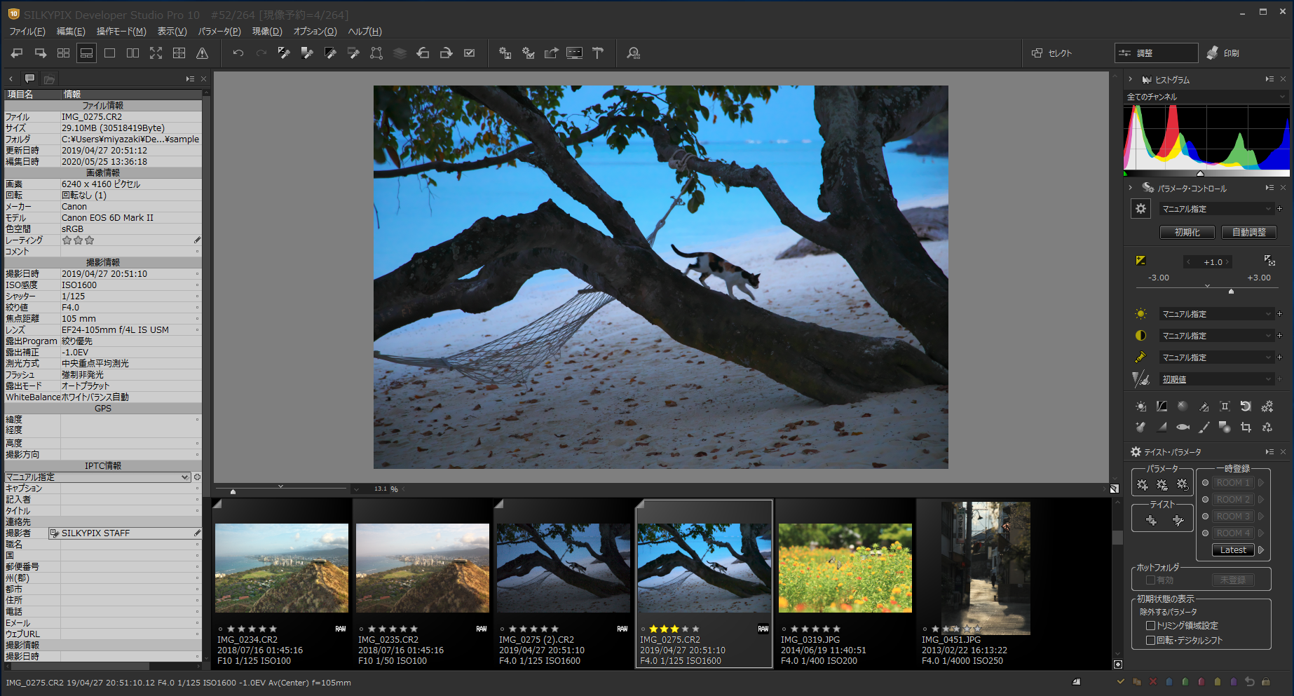Image resolution: width=1294 pixels, height=696 pixels.
Task: Click the tone half-circle icon
Action: (x=1141, y=336)
